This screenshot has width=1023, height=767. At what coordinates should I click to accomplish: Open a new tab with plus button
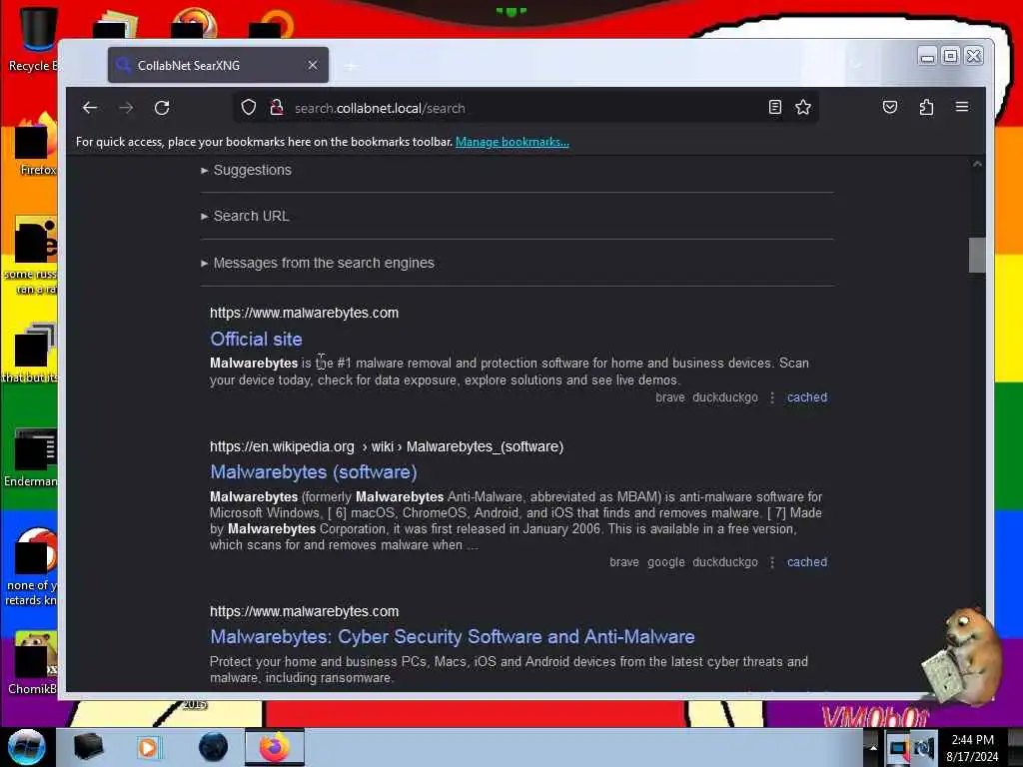pyautogui.click(x=351, y=66)
